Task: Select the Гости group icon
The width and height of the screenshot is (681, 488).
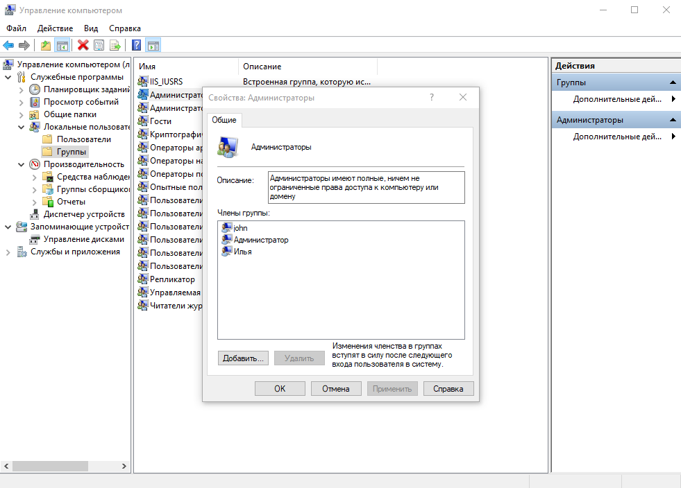Action: [143, 121]
